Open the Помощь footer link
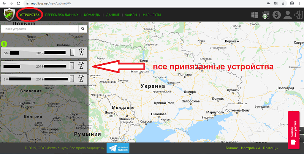304x154 pixels. point(270,148)
